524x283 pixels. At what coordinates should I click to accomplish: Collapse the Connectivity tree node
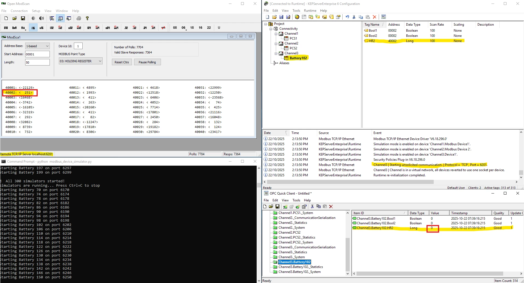[271, 29]
